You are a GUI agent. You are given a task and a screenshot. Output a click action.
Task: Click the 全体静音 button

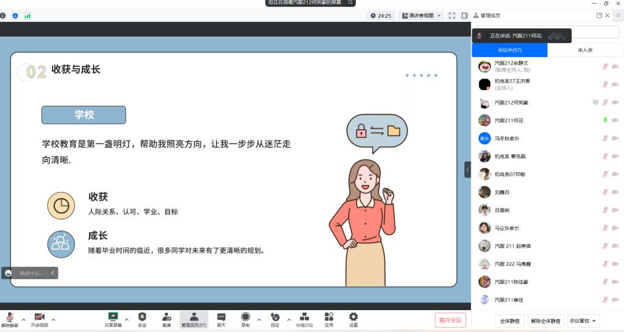coord(509,320)
